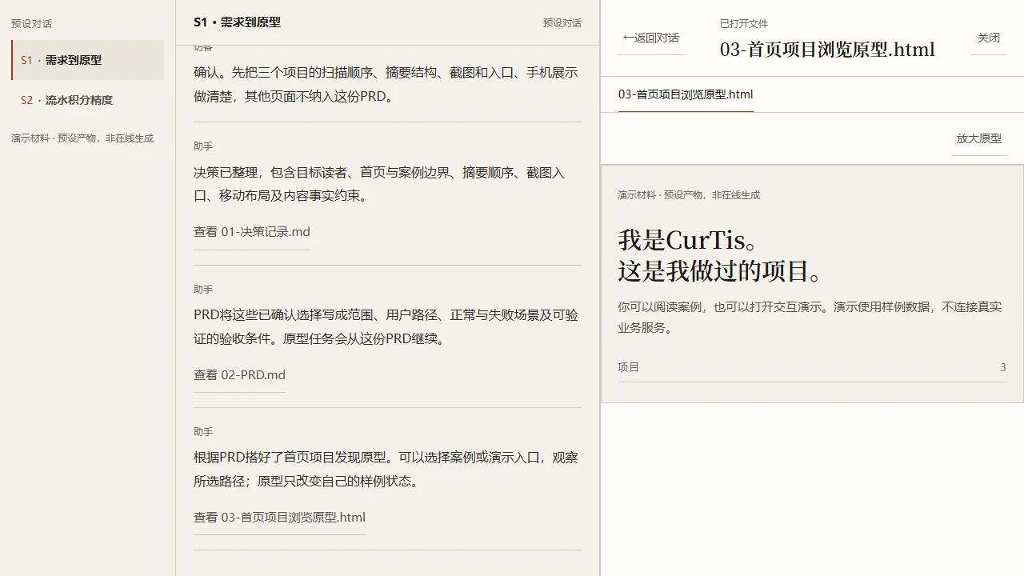The height and width of the screenshot is (576, 1024).
Task: Open the 查看 02-PRD.md link
Action: [239, 375]
